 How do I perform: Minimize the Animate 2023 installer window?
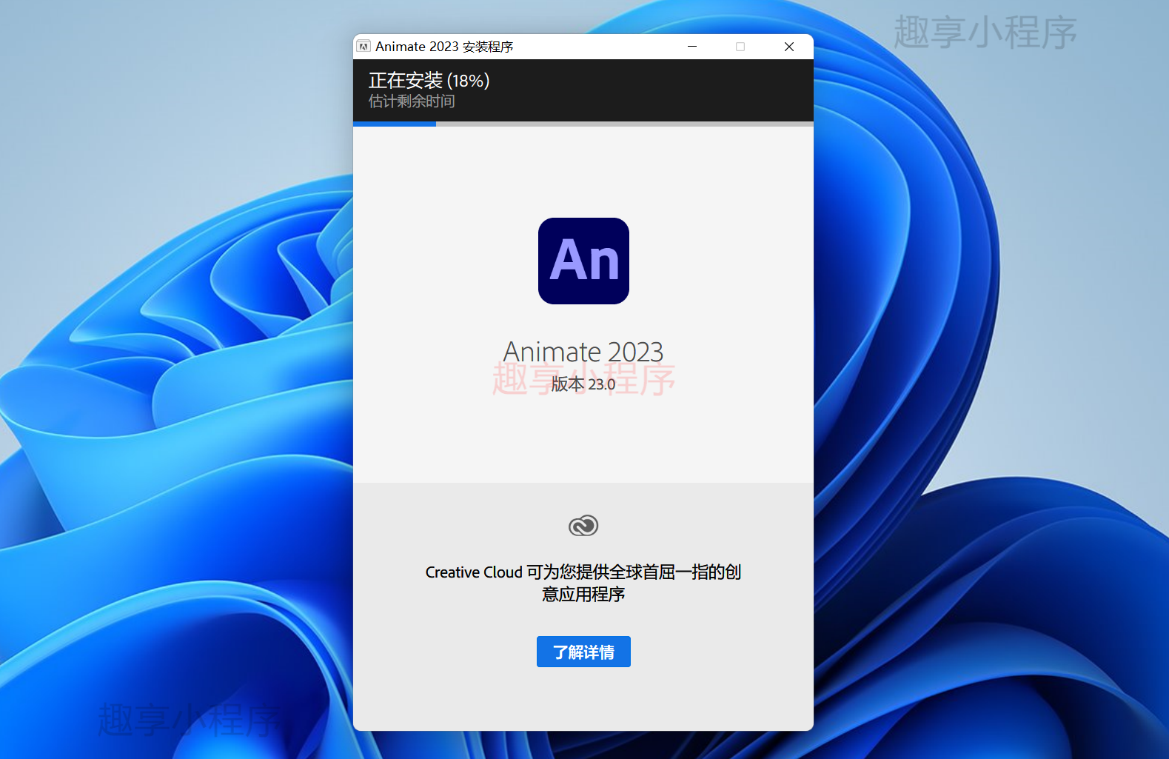pos(692,47)
